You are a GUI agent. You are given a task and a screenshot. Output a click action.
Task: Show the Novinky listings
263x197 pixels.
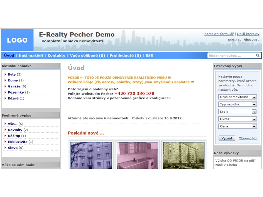[x=15, y=130]
